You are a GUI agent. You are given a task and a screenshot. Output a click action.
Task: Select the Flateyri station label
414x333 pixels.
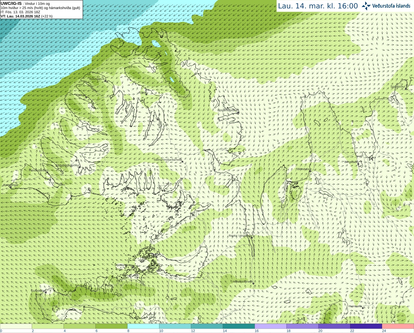point(81,95)
